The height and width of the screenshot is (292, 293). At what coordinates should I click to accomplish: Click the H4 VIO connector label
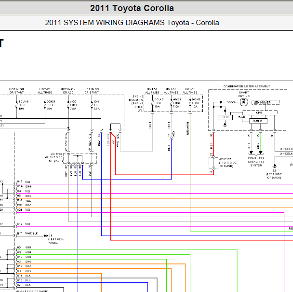point(24,191)
